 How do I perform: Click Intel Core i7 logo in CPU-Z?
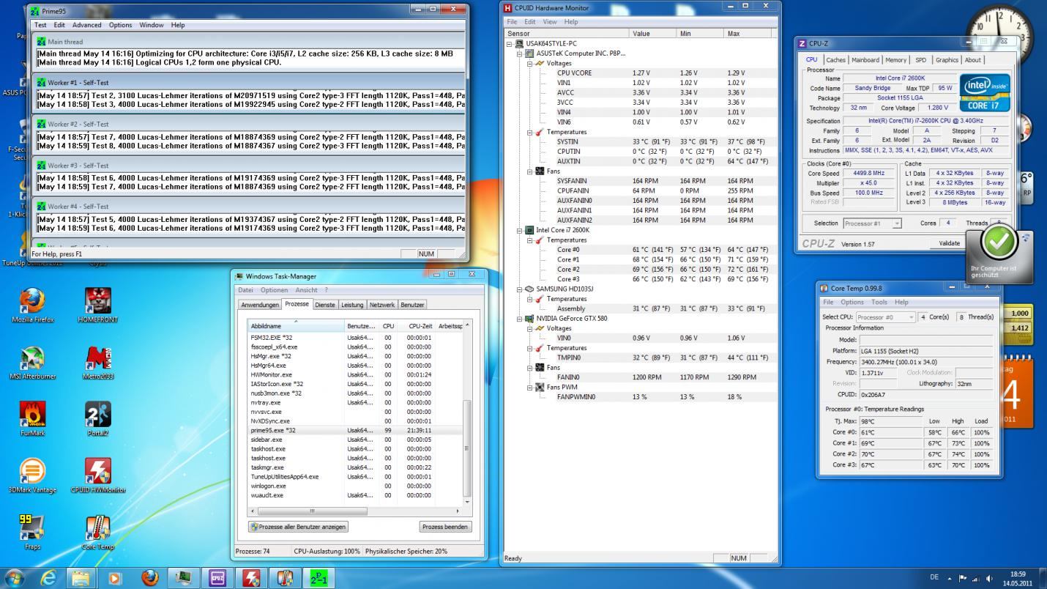coord(985,92)
